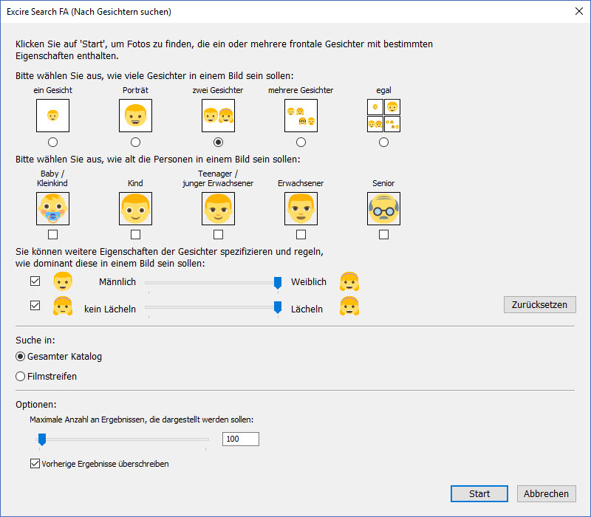Choose the 'egal' radio button

(x=383, y=142)
